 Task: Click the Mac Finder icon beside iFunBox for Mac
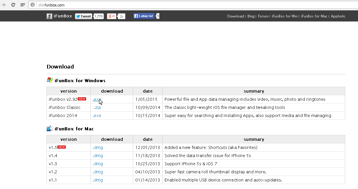[x=50, y=129]
